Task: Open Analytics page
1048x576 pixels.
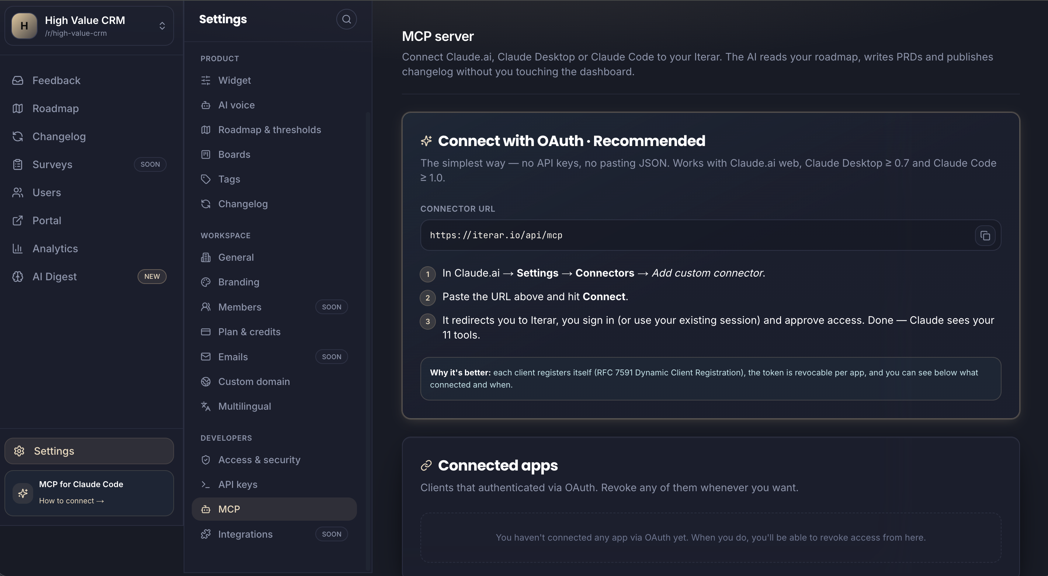Action: 89,249
